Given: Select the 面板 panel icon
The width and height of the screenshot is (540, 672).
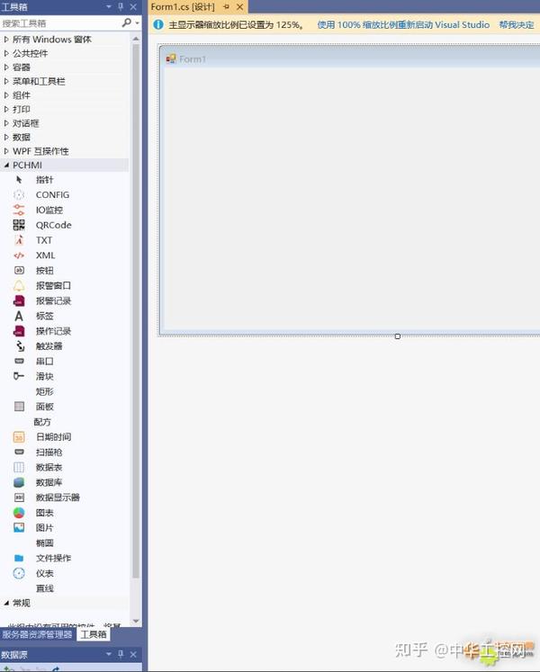Looking at the screenshot, I should (19, 407).
